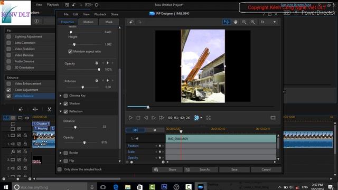Open File Explorer from the taskbar

point(128,187)
